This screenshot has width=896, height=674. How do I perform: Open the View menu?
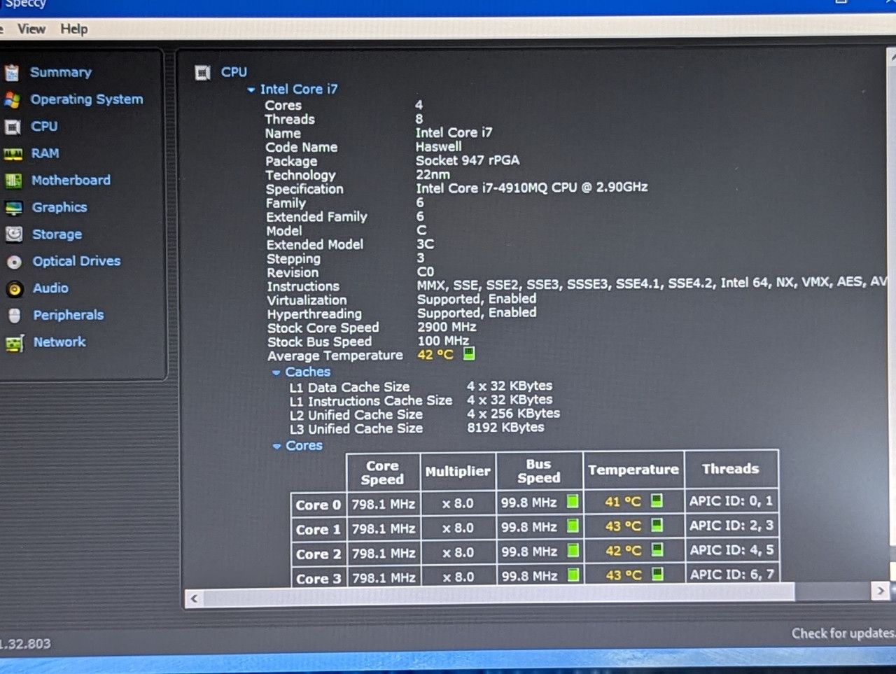(31, 29)
